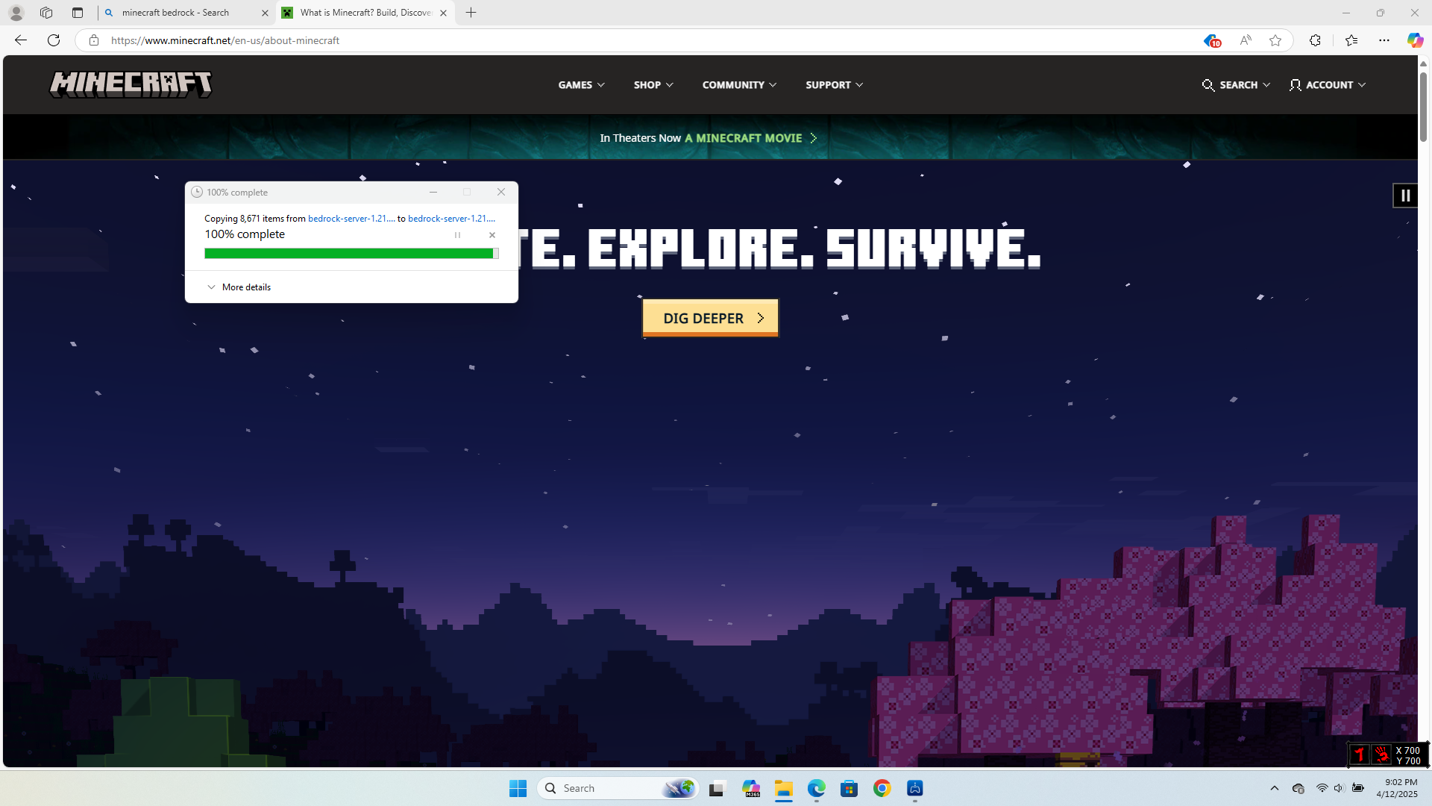
Task: Open Edge Settings and more menu
Action: pos(1384,40)
